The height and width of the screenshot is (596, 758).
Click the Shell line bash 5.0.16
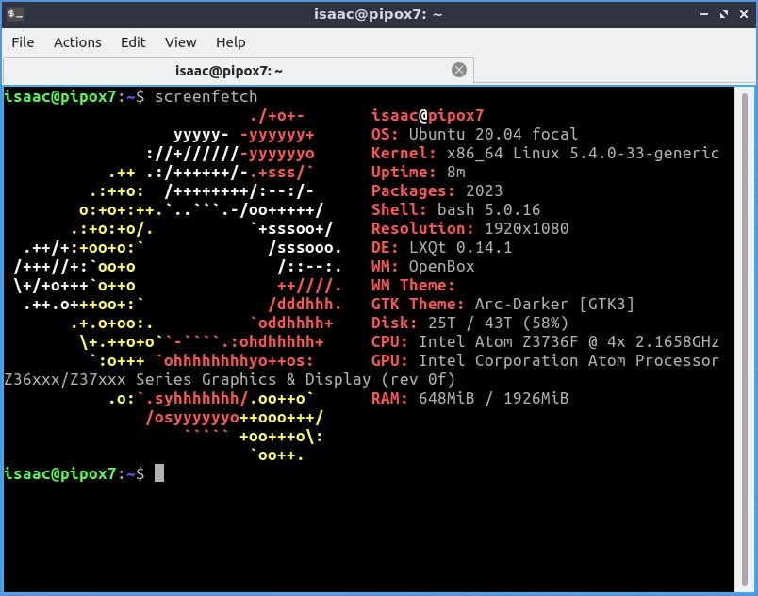(455, 209)
